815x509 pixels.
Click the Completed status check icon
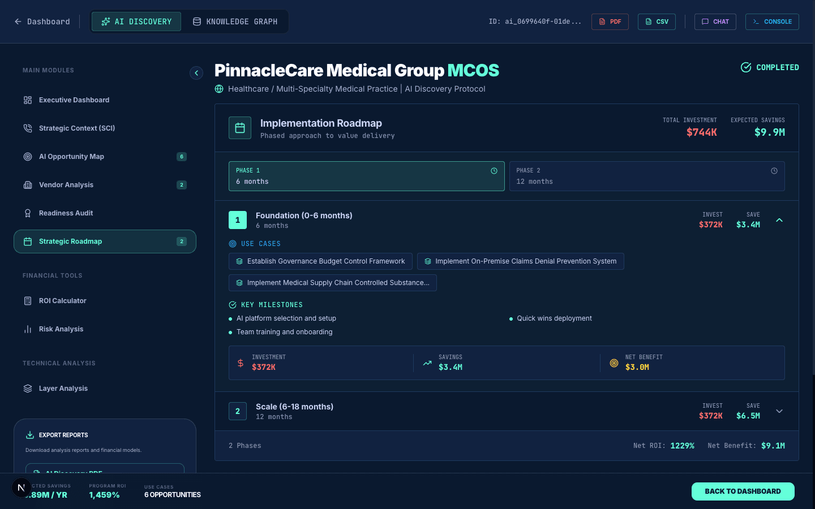click(746, 67)
